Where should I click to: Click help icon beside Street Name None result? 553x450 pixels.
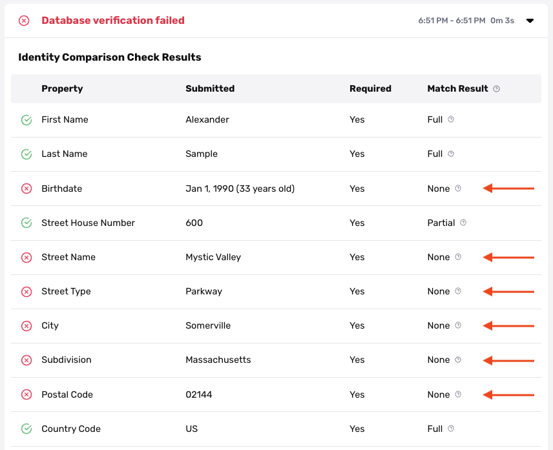click(x=458, y=257)
